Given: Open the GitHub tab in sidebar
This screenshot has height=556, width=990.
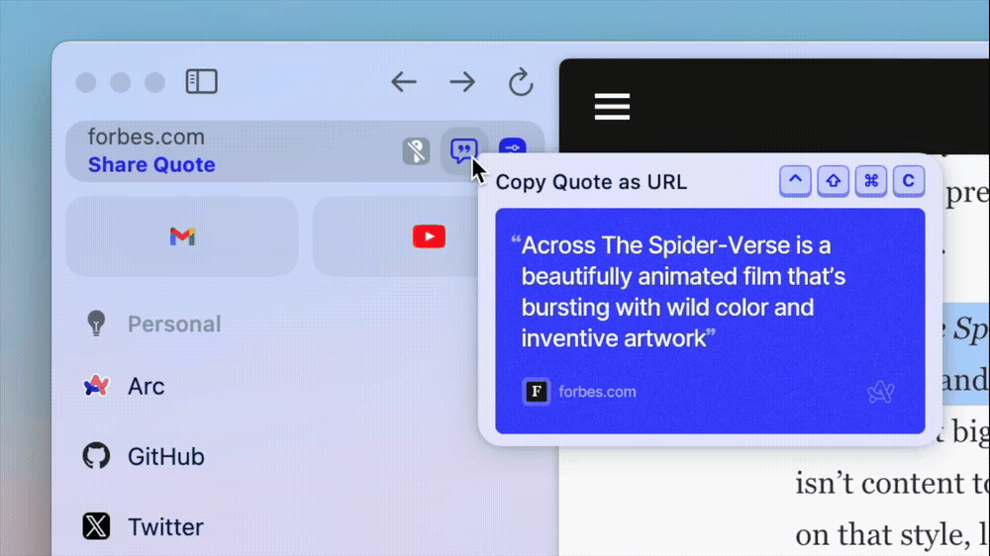Looking at the screenshot, I should click(x=165, y=456).
